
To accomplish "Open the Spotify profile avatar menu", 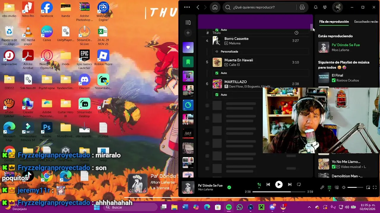I will pos(338,7).
